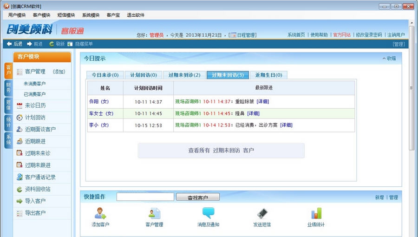Click 查看所有 过期未回访 客户 button
The width and height of the screenshot is (418, 237).
point(221,151)
